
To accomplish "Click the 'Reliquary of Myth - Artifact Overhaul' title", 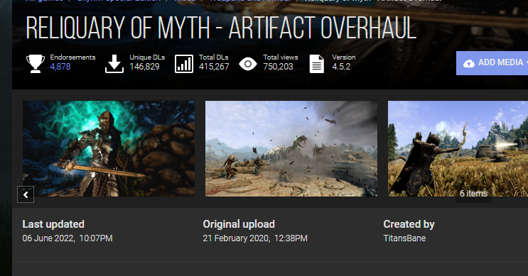I will (x=221, y=28).
